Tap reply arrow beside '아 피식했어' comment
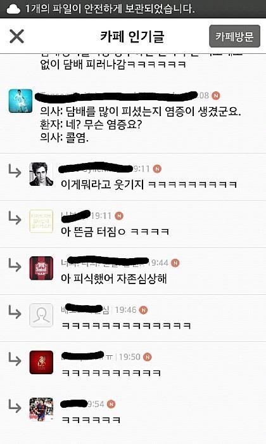266x444 pixels. [x=15, y=264]
